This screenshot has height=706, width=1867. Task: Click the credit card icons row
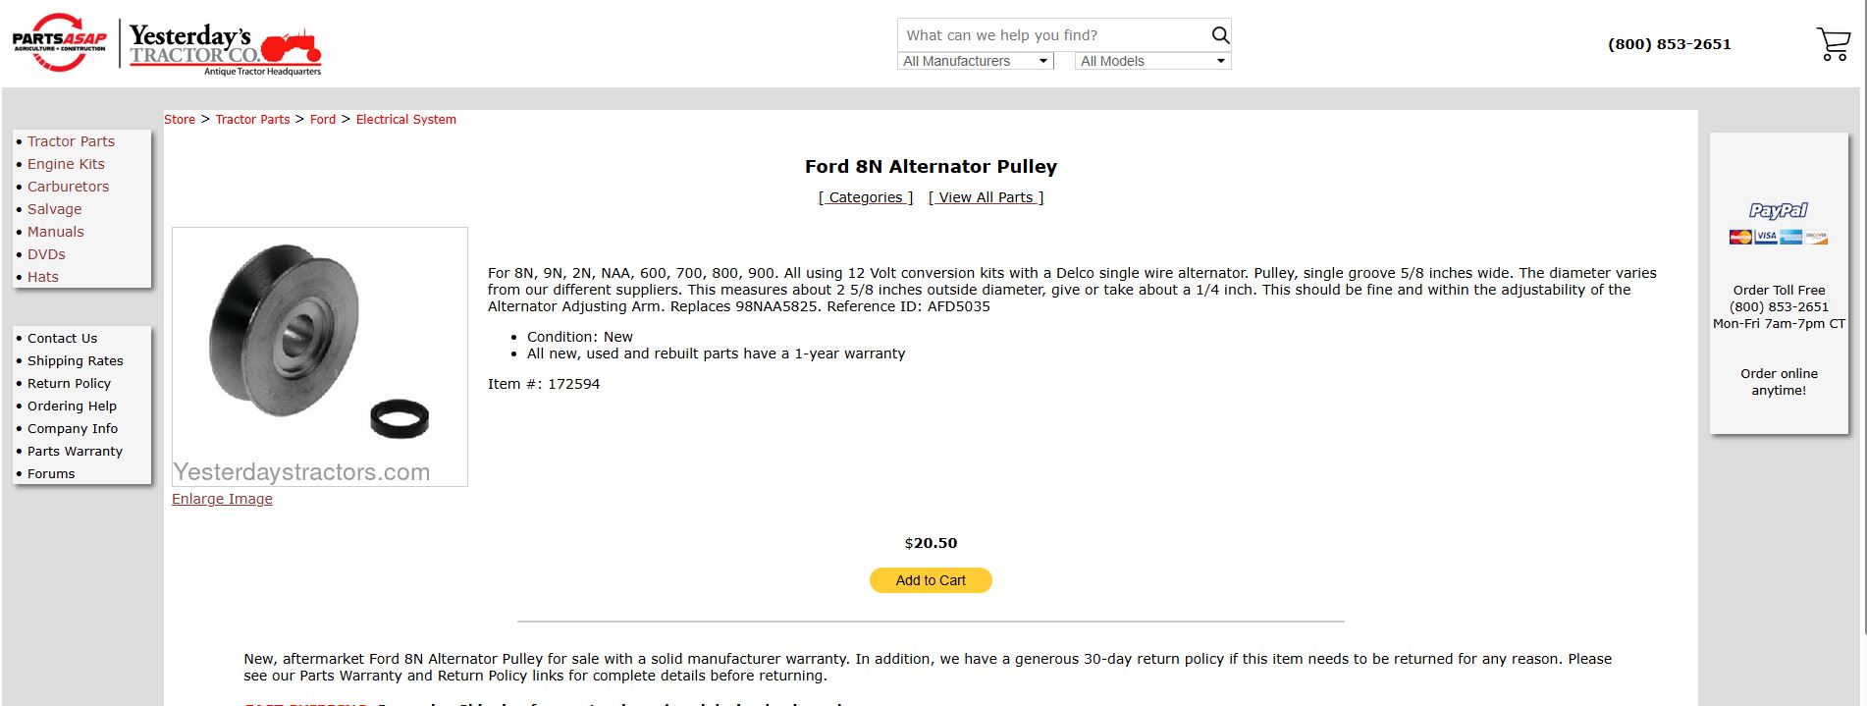click(1778, 237)
